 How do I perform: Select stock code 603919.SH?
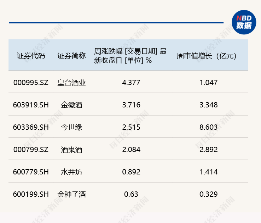pos(31,105)
